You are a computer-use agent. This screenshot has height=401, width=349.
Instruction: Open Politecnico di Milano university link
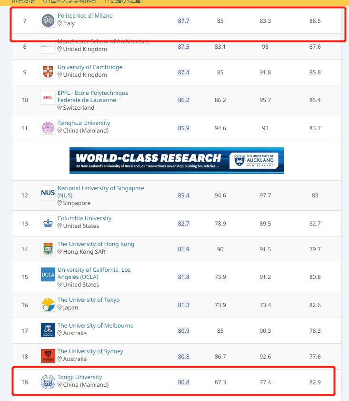tap(85, 16)
